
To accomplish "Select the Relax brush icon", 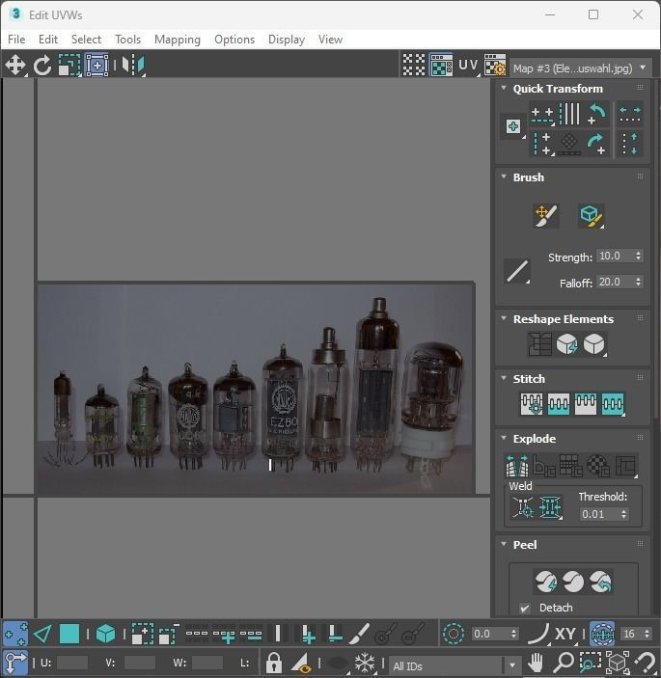I will point(591,216).
